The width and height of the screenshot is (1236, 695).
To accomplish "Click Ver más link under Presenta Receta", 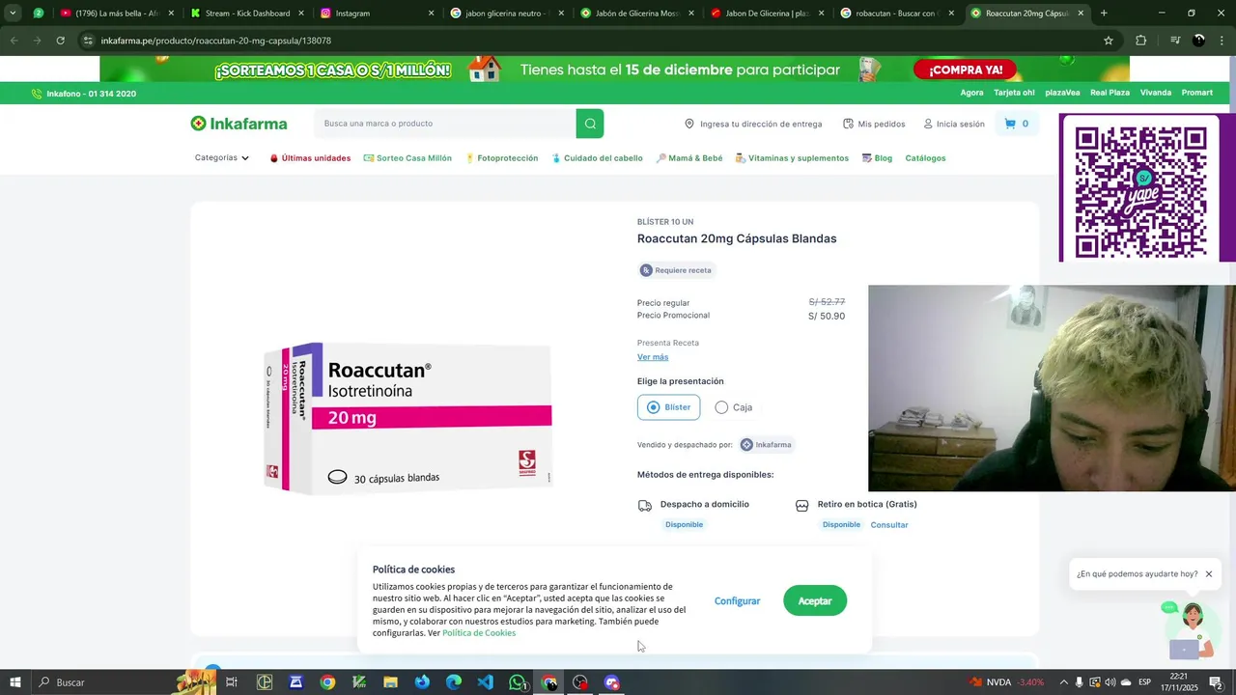I will point(653,357).
